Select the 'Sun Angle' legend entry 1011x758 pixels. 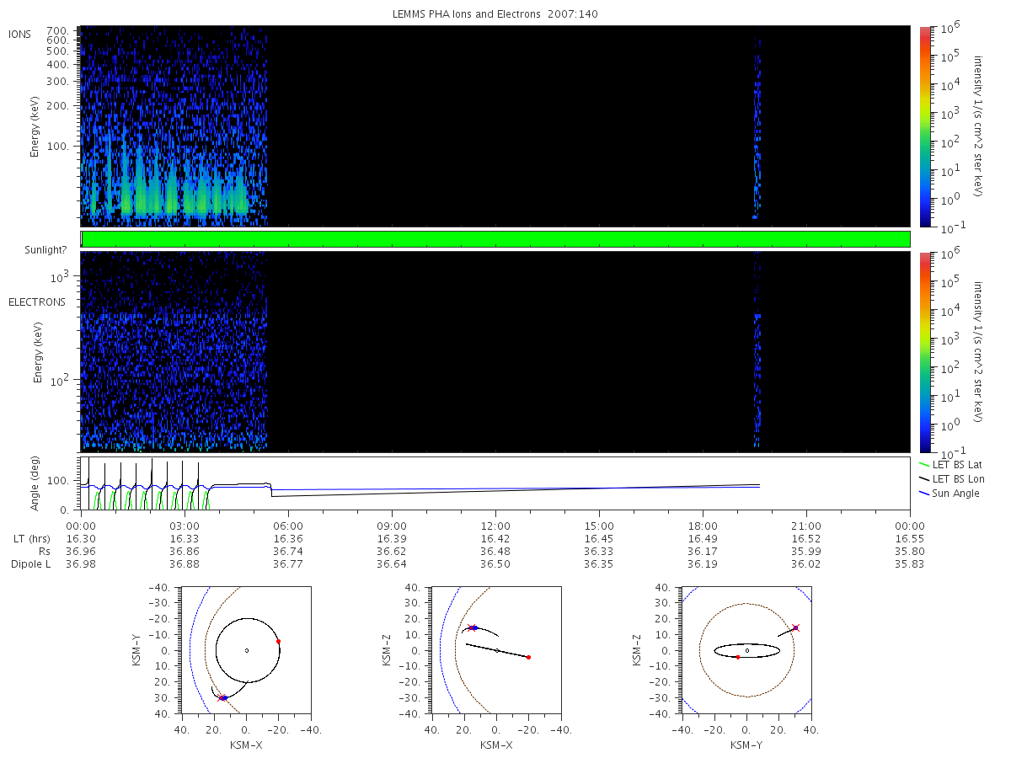[949, 493]
